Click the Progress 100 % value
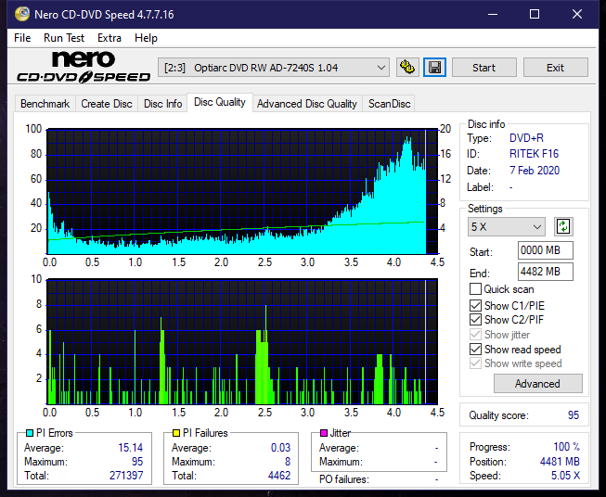The height and width of the screenshot is (497, 606). (x=567, y=447)
